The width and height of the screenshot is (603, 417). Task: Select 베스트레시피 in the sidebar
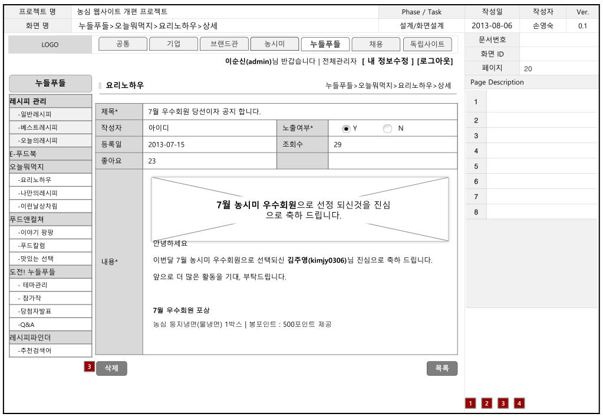tap(50, 127)
